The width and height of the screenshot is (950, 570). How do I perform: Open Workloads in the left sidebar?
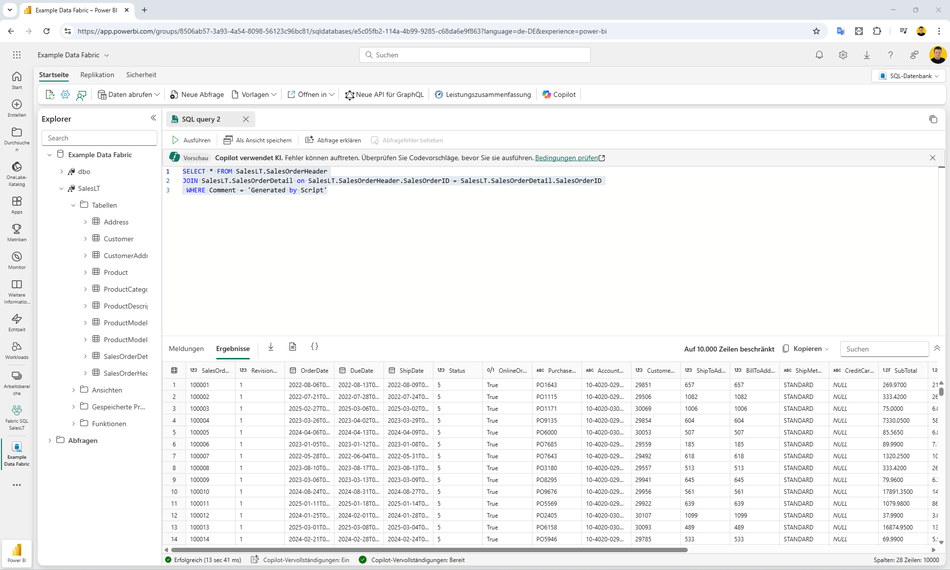(x=17, y=350)
